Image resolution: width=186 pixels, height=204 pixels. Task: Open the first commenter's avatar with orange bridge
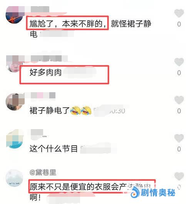coord(14,15)
